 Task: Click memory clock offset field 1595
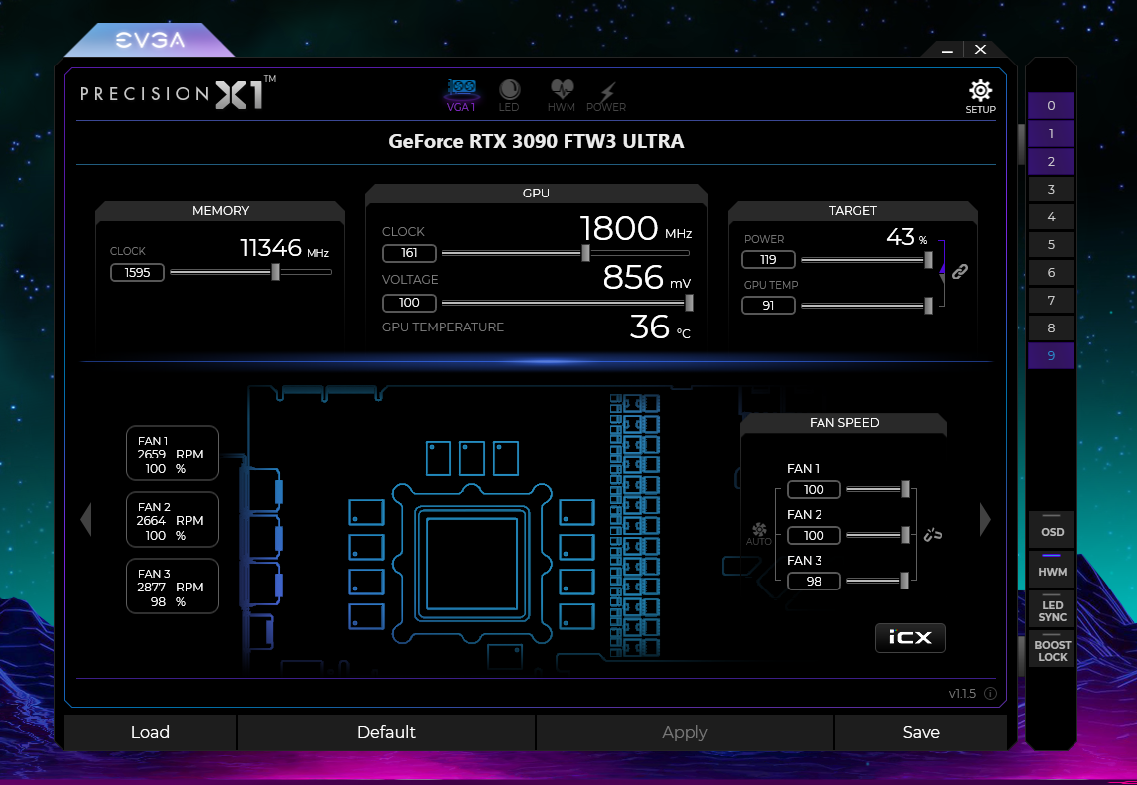(137, 273)
